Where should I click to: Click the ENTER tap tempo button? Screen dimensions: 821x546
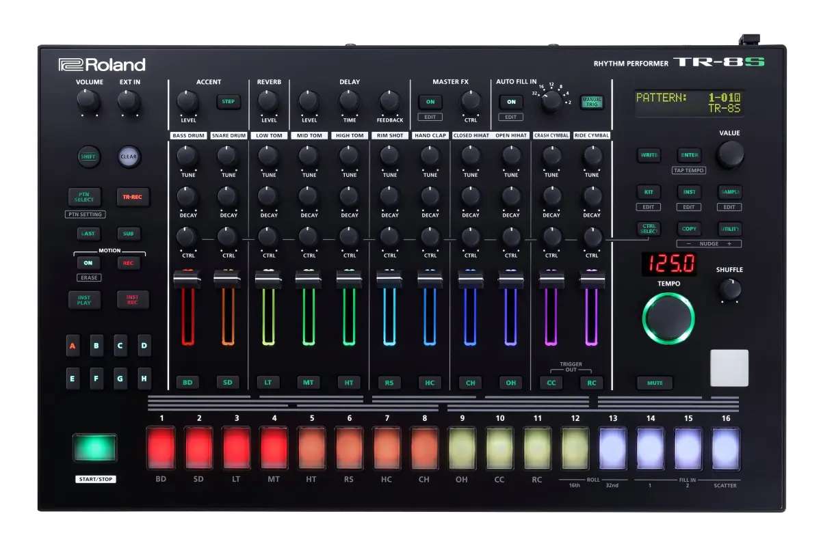[x=689, y=155]
